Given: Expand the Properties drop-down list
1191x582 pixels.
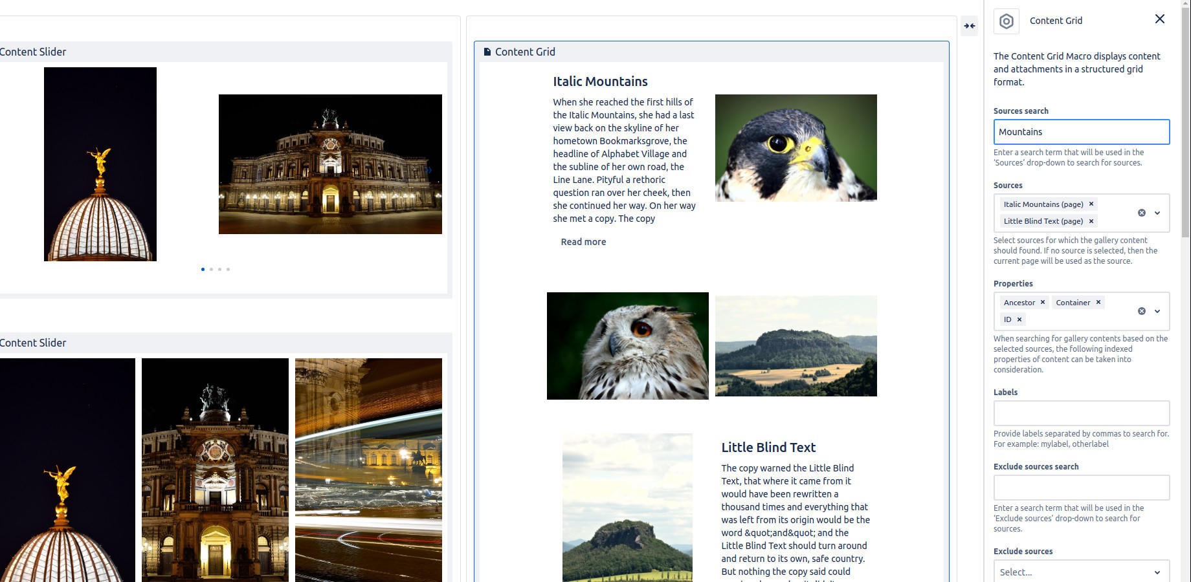Looking at the screenshot, I should 1157,311.
